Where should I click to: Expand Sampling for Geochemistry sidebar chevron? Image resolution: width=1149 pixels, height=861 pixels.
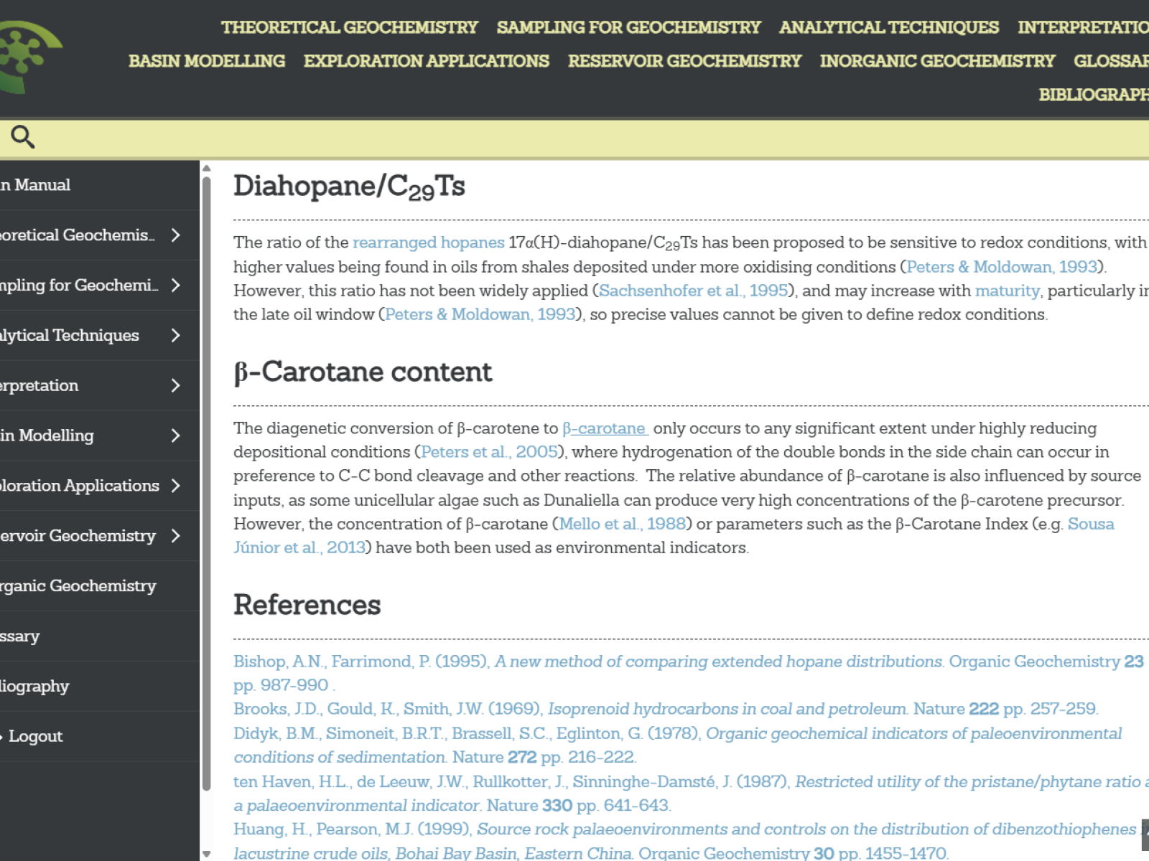coord(176,286)
